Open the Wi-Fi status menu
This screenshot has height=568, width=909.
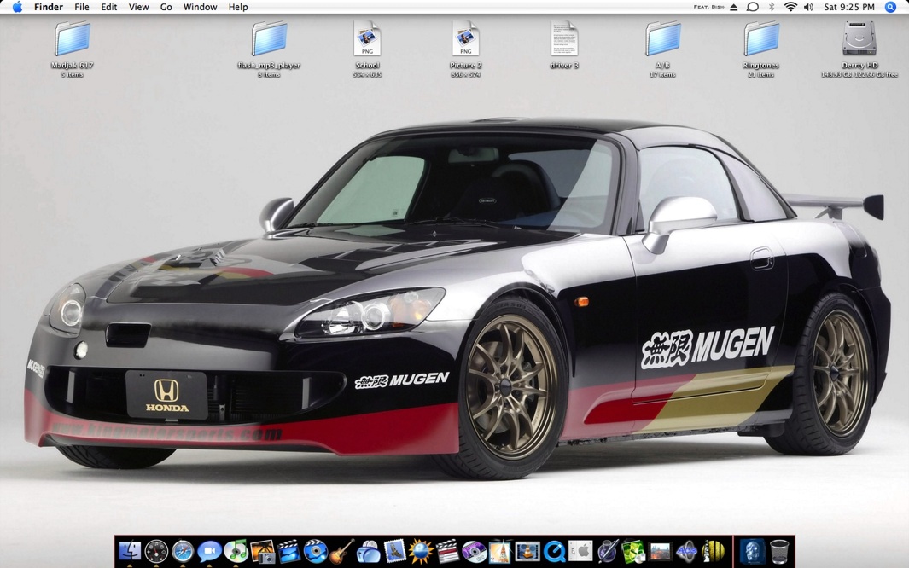pyautogui.click(x=790, y=7)
